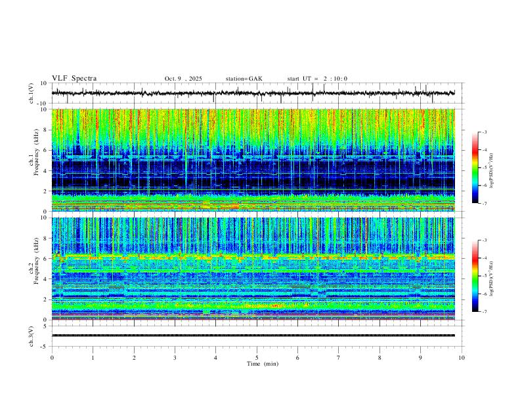
Task: Click time-axis tick label "5"
Action: click(257, 358)
